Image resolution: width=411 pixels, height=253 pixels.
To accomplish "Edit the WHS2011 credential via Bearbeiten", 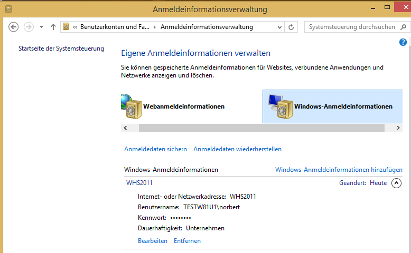I will click(153, 241).
